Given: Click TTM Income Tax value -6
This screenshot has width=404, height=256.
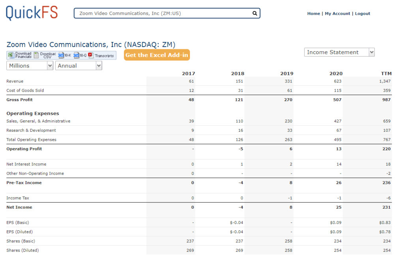Looking at the screenshot, I should tap(389, 198).
